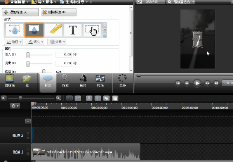
Task: Open Produce and Share (生成和分享) menu
Action: coord(74,2)
